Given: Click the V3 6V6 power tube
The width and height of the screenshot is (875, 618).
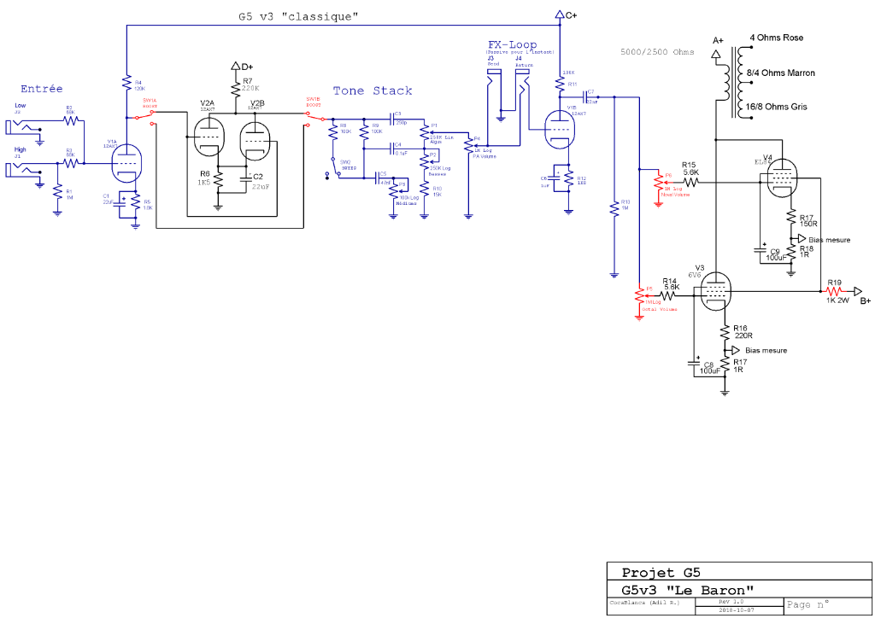Looking at the screenshot, I should coord(714,293).
